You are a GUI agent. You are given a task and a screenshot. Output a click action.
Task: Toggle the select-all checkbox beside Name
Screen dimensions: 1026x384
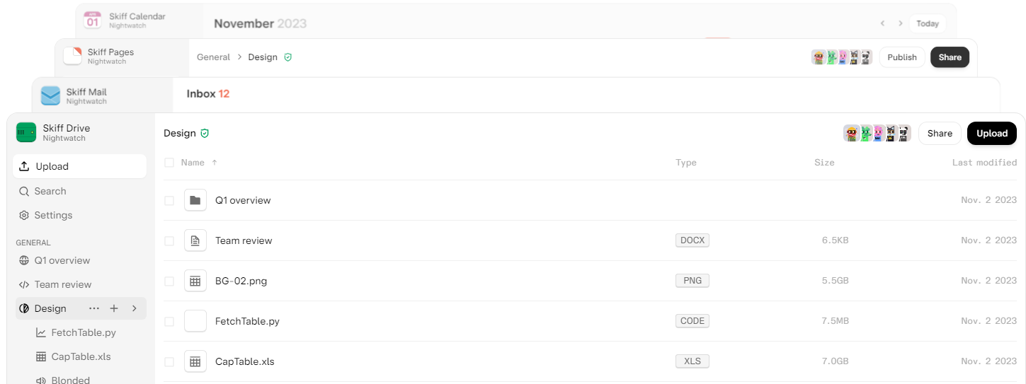point(169,163)
